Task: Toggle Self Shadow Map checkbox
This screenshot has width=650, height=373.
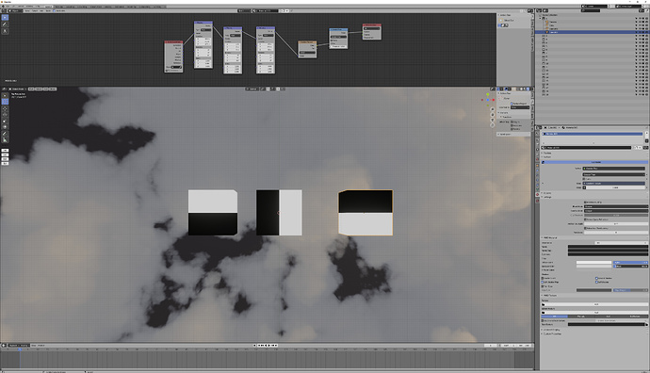Action: pos(543,282)
